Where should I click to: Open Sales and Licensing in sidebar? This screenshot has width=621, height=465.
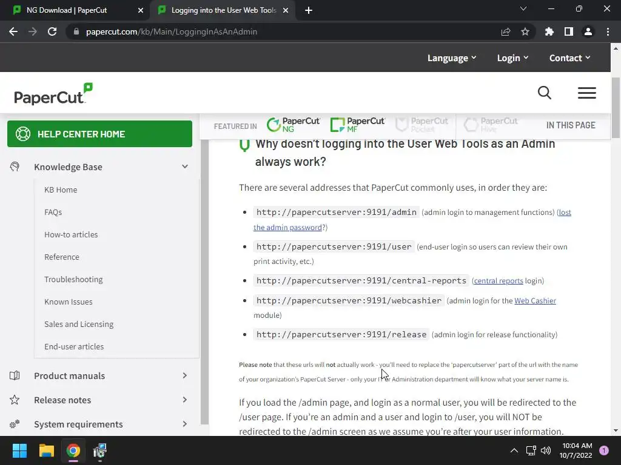point(79,325)
